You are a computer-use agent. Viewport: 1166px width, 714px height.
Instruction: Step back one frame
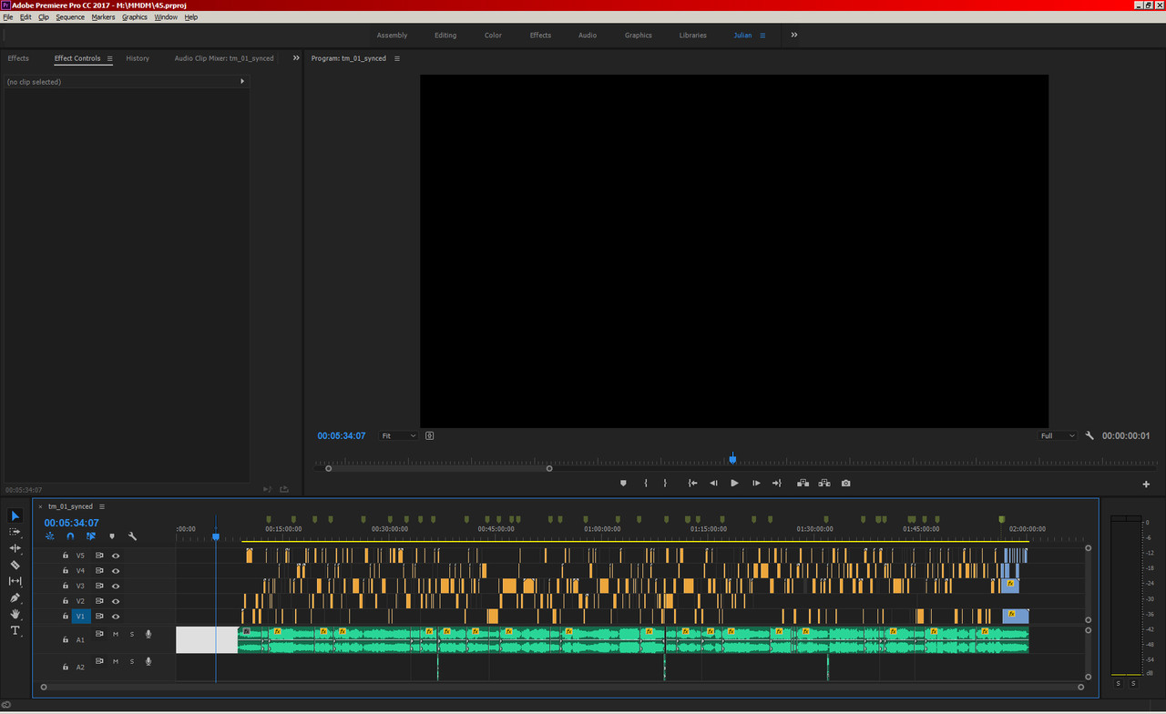[713, 484]
